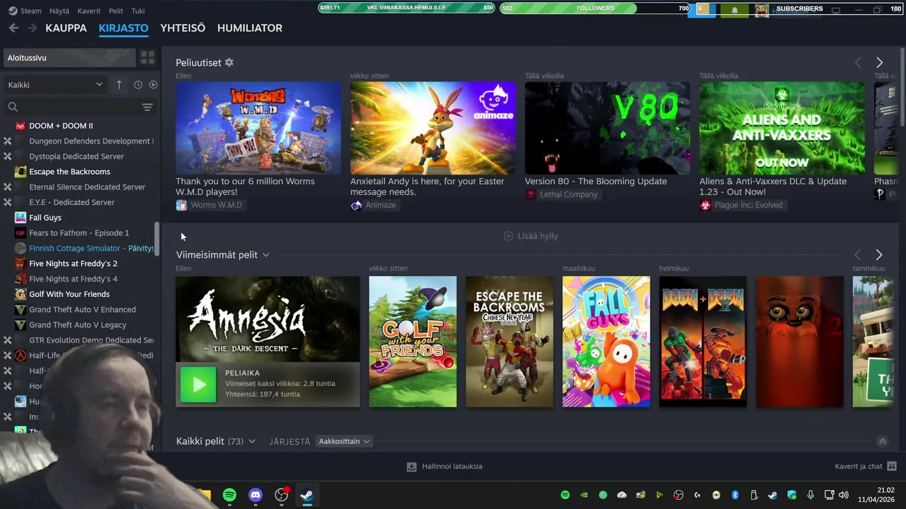Open Golf With Your Friends cover
Screen dimensions: 906x509
[413, 341]
